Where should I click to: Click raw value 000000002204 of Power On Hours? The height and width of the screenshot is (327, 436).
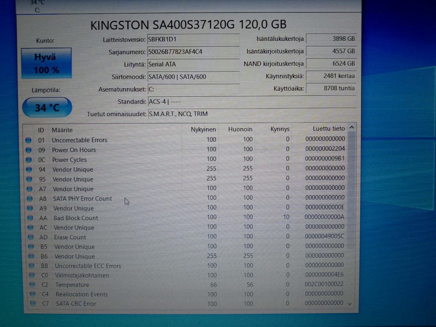(x=325, y=149)
